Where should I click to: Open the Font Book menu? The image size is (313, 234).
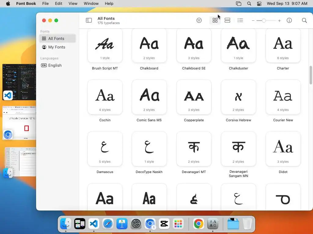click(x=26, y=4)
